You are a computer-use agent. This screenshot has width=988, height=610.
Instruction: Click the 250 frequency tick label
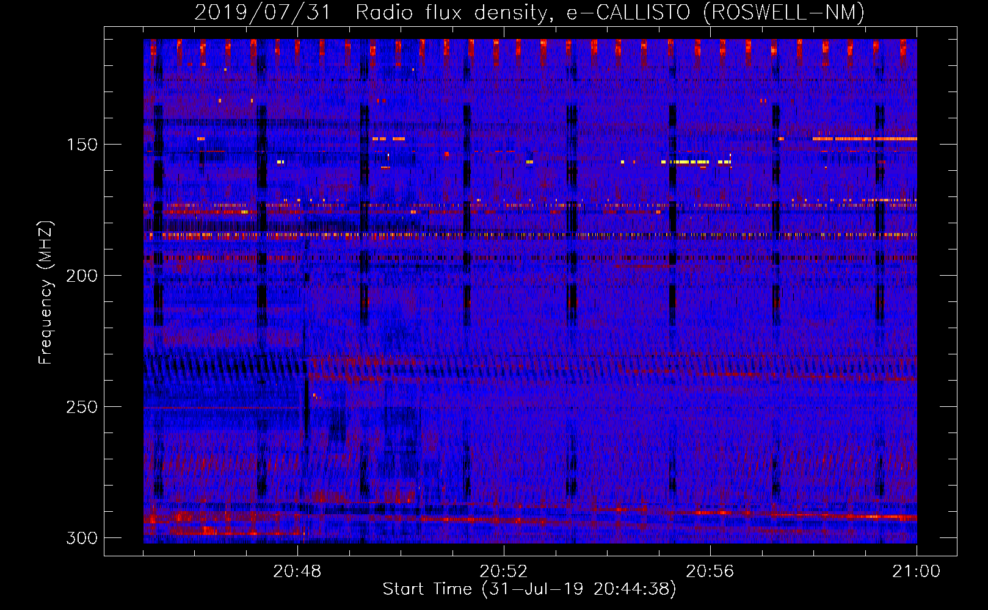pyautogui.click(x=82, y=407)
